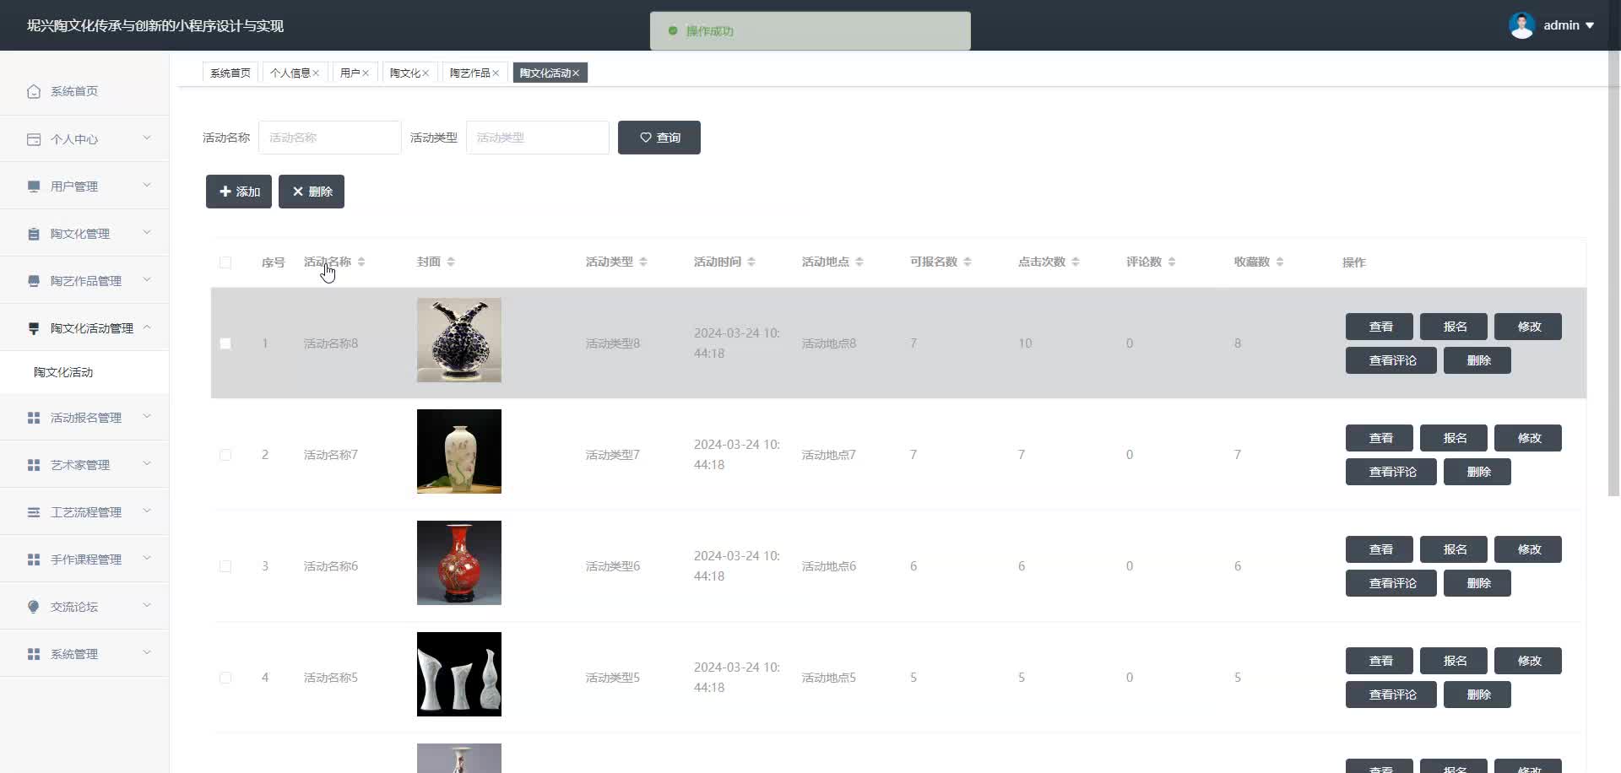The image size is (1621, 773).
Task: Expand 陶艺作品管理 chevron
Action: tap(147, 279)
